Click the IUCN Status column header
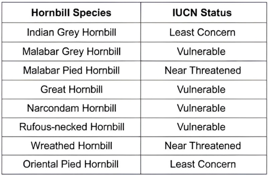The height and width of the screenshot is (177, 268). (203, 12)
